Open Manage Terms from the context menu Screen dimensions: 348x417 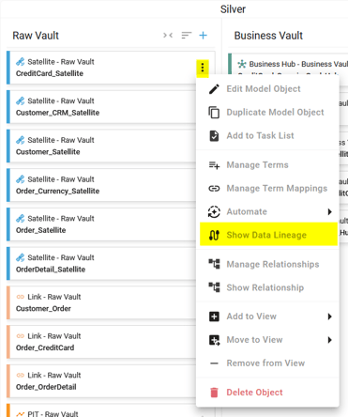257,165
